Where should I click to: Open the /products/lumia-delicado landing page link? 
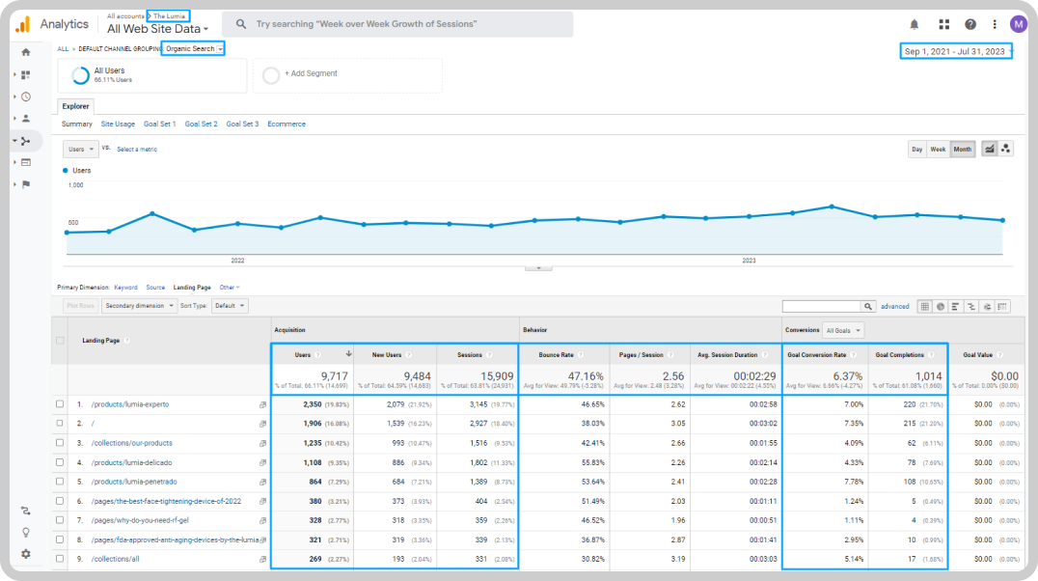click(x=132, y=462)
